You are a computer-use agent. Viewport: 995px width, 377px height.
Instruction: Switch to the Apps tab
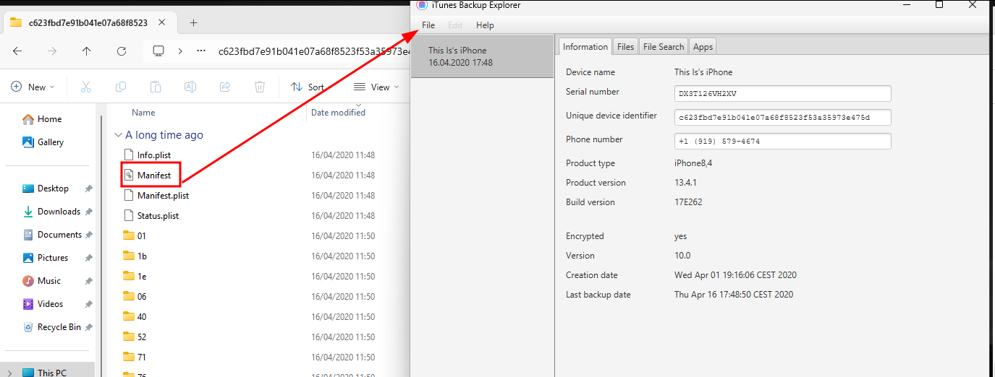coord(703,46)
